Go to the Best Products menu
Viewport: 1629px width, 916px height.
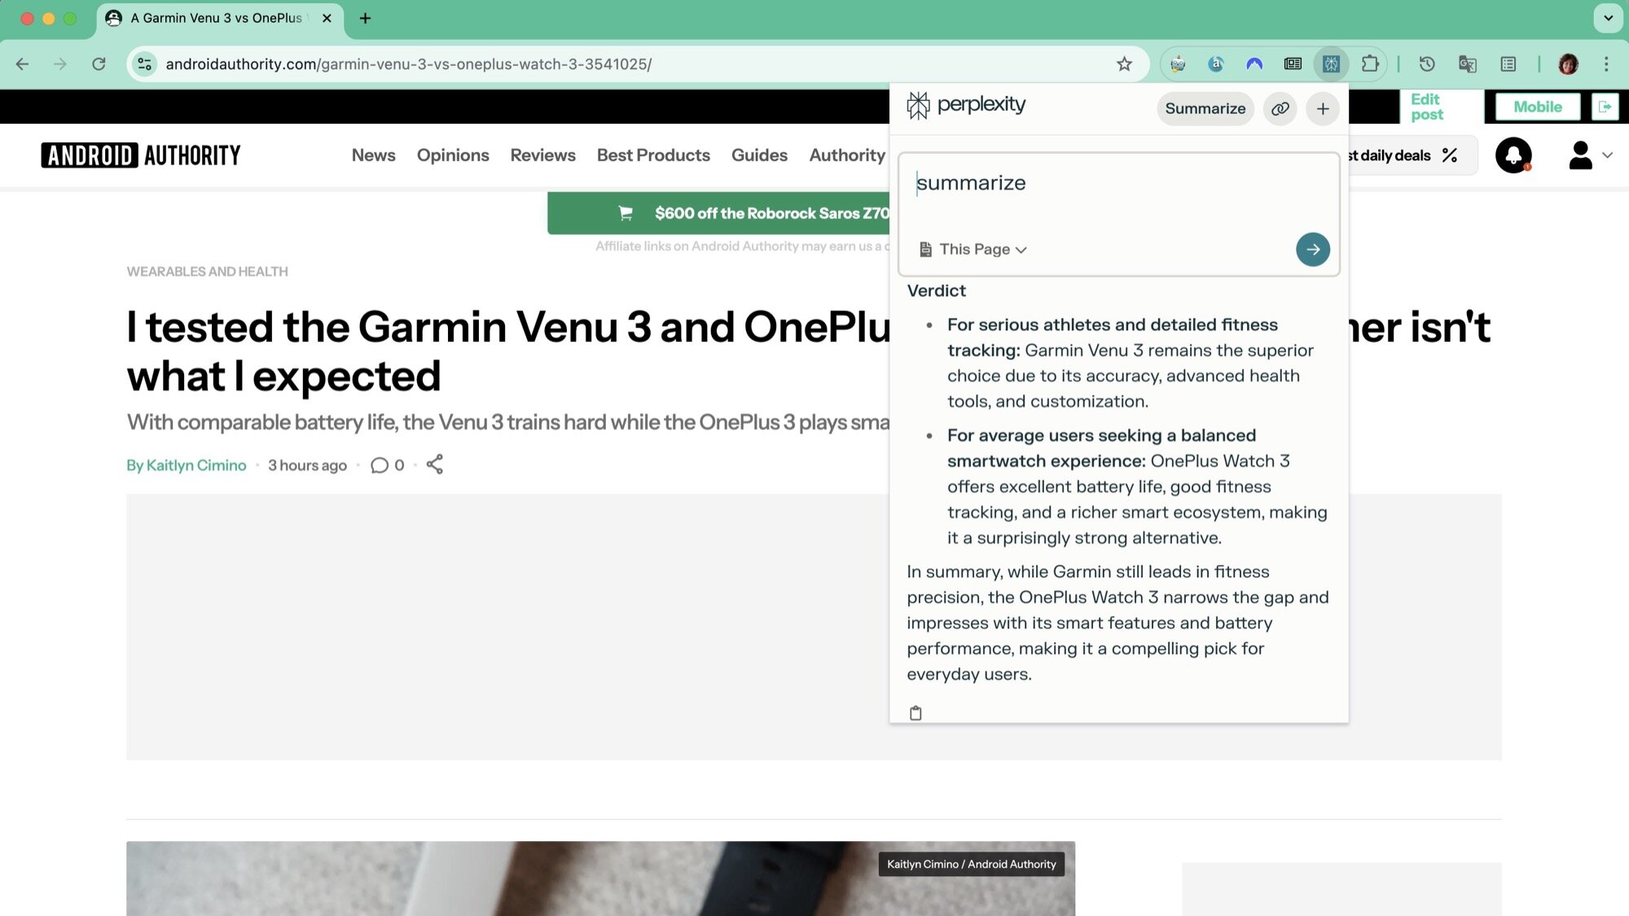(652, 155)
